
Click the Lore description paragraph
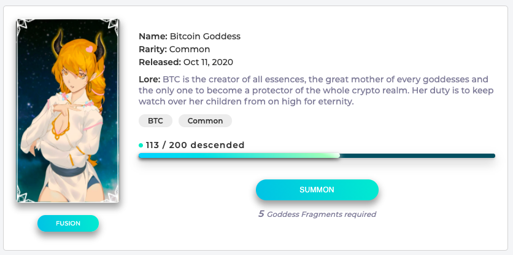316,90
